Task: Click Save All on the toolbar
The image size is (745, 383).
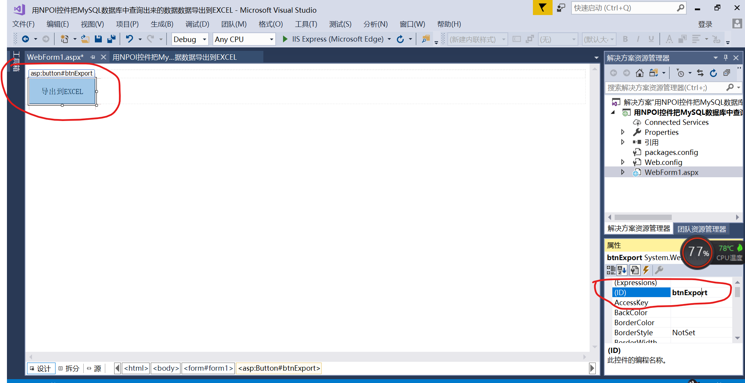Action: pyautogui.click(x=112, y=39)
